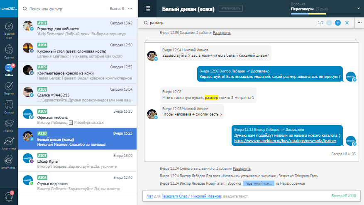Image resolution: width=364 pixels, height=205 pixels.
Task: Clear the chat search with X
Action: [x=347, y=22]
